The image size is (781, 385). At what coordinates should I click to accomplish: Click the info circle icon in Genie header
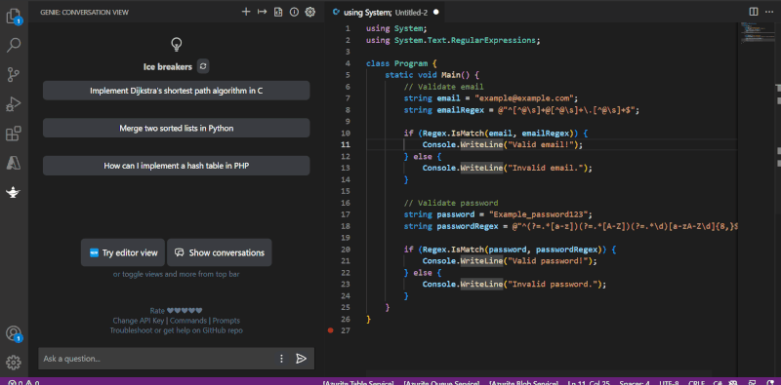tap(294, 12)
